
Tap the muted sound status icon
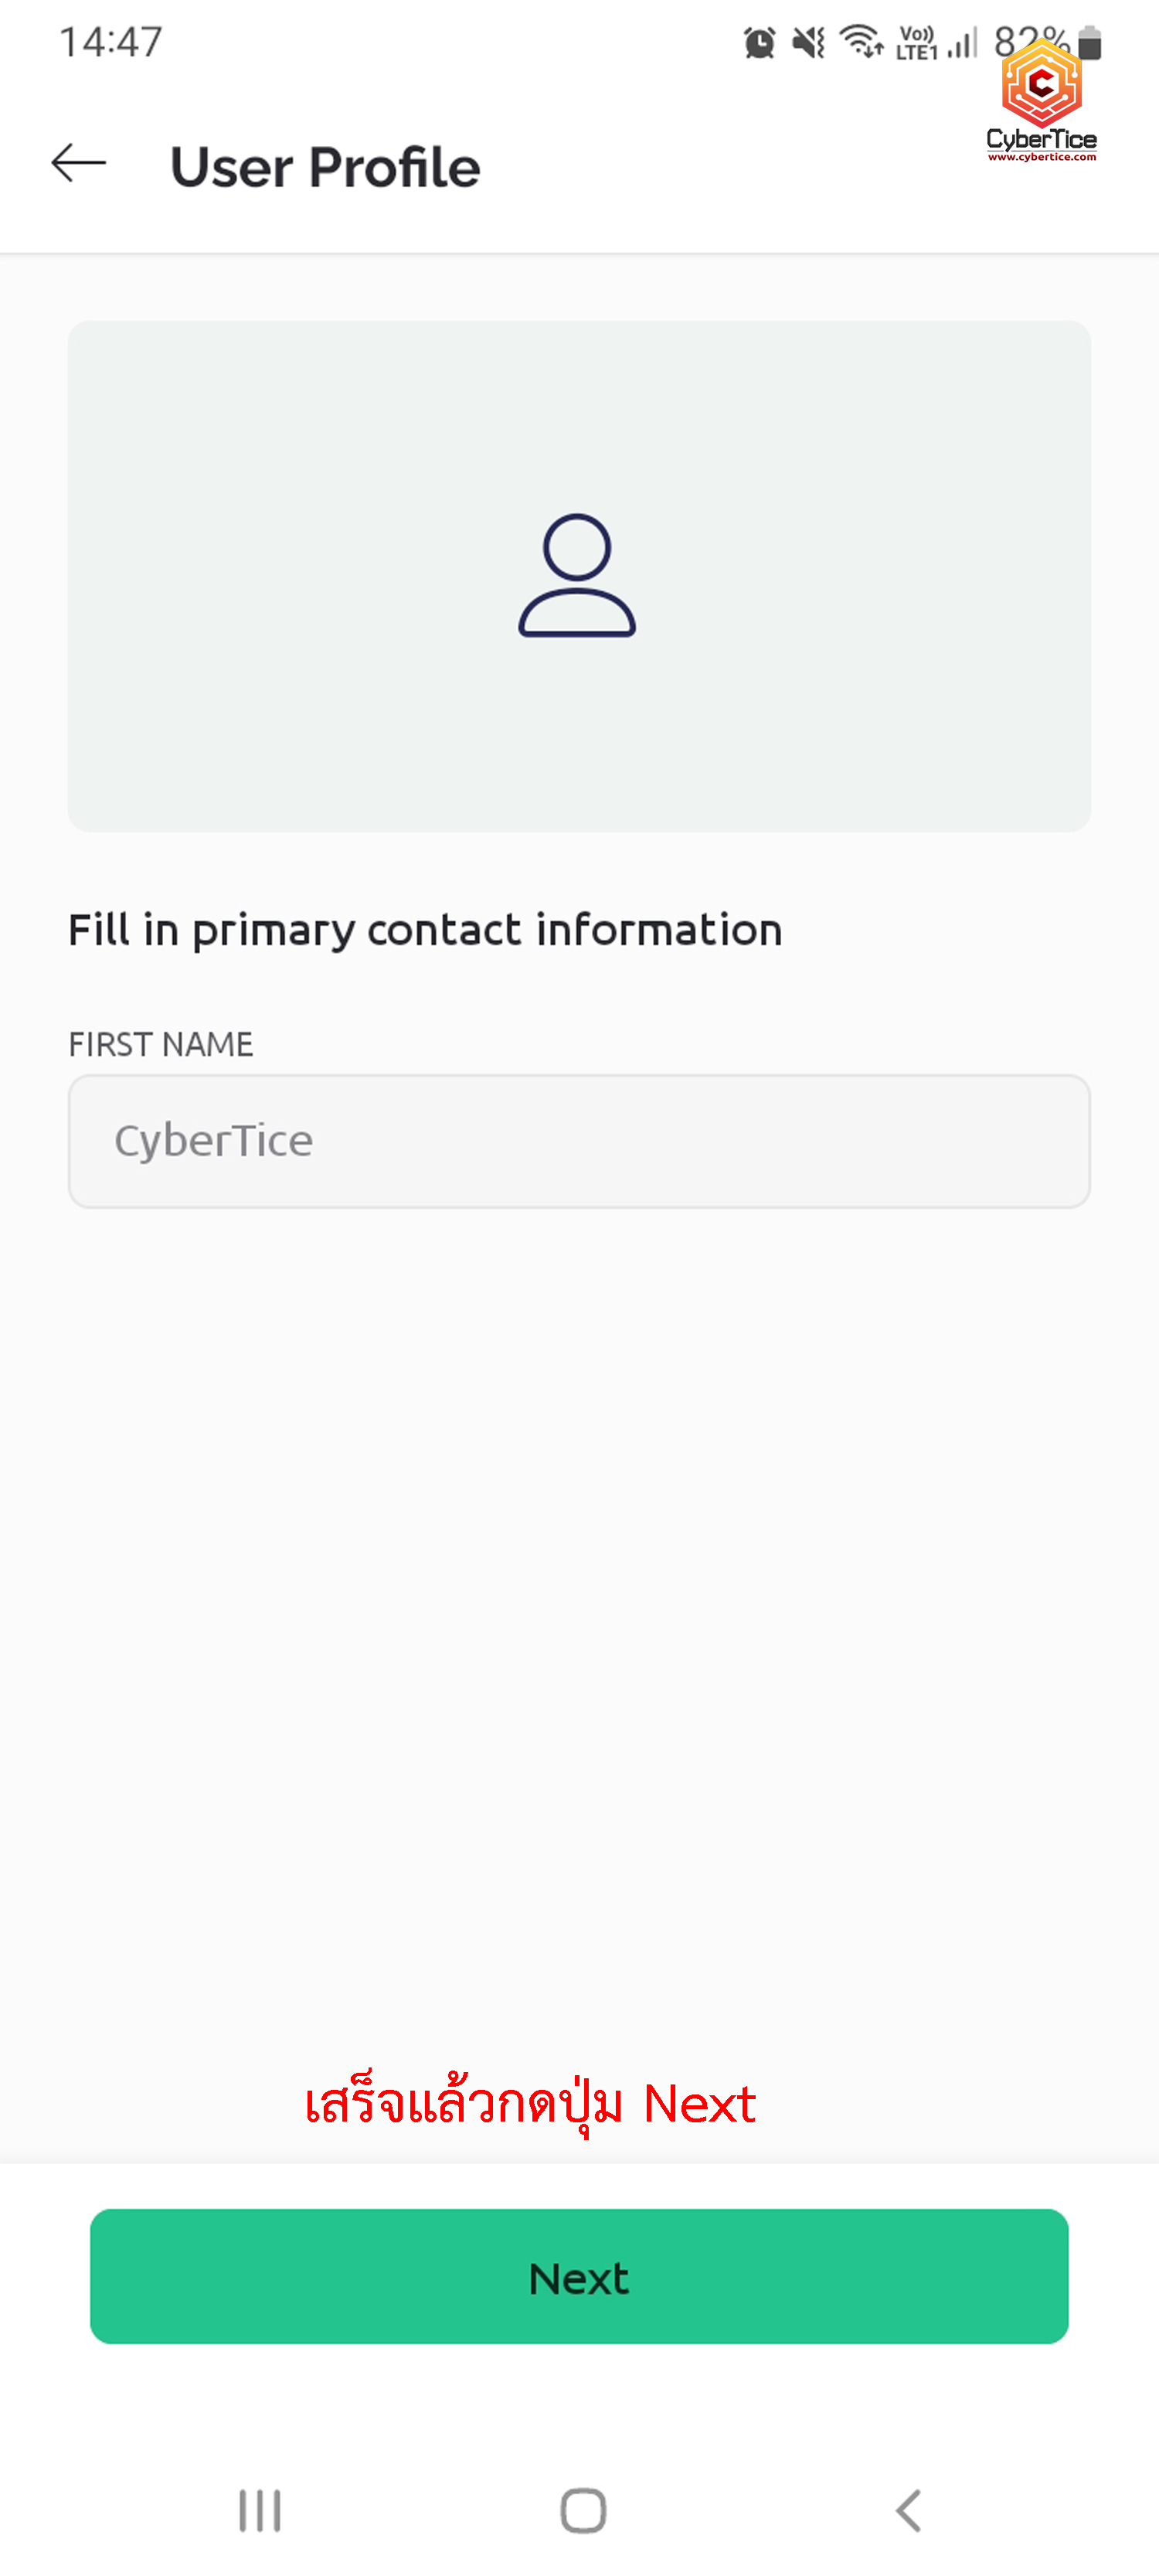[809, 43]
